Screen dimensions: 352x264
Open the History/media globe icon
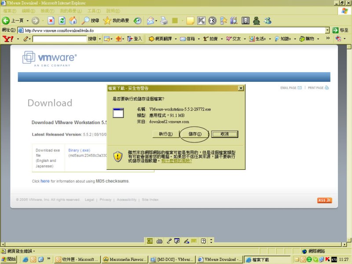coord(137,21)
